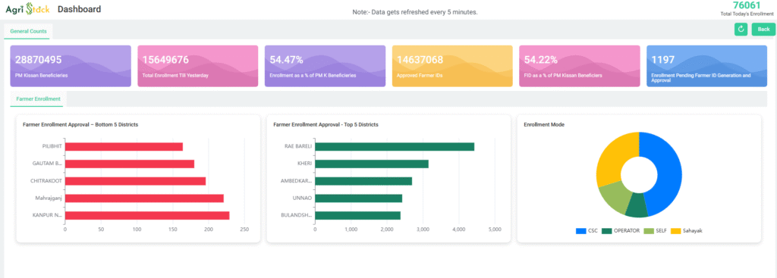Click the light green SELF donut segment

[615, 196]
